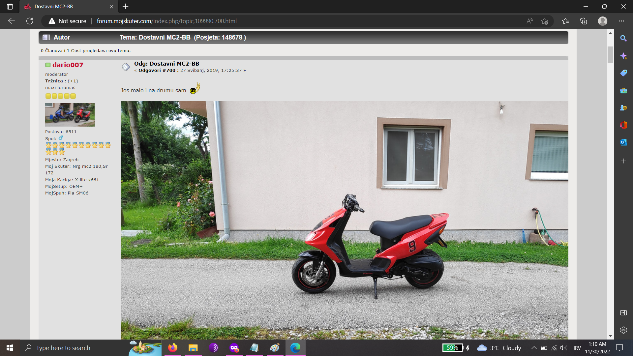Open Edge settings and more menu
Viewport: 633px width, 356px height.
tap(621, 21)
